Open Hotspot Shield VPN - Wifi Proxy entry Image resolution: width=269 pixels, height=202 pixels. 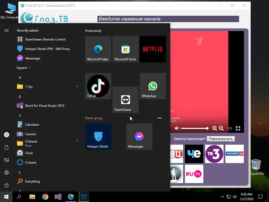[x=48, y=49]
